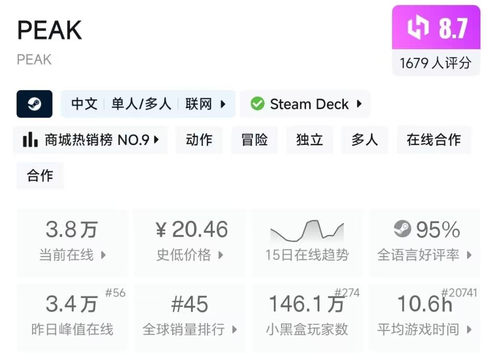Viewport: 497px width, 355px height.
Task: Click the Steam platform icon
Action: (x=35, y=104)
